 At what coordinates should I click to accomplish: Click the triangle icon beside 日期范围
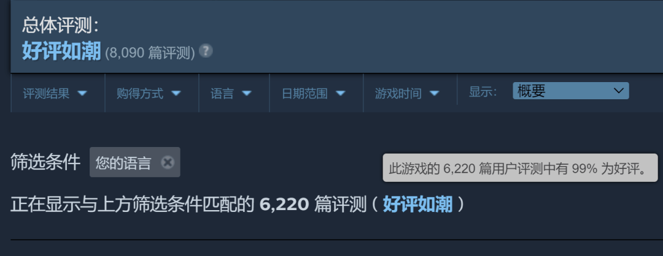(341, 93)
